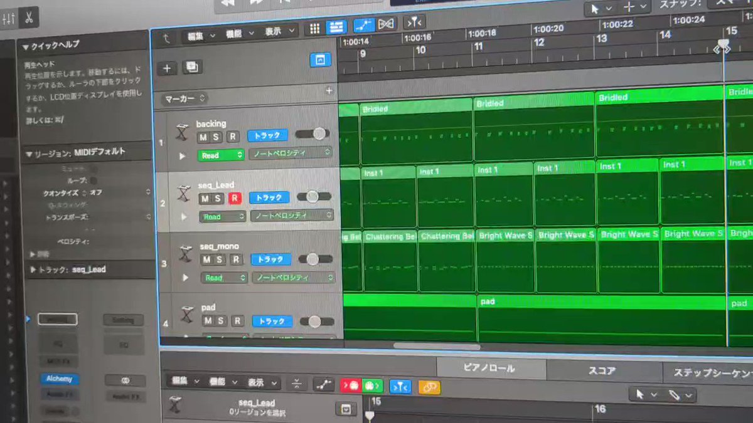
Task: Select the list view icon
Action: point(336,27)
